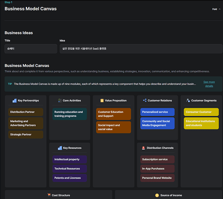Screen dimensions: 223x199
Task: Click the Key Resources heading text
Action: pos(72,148)
